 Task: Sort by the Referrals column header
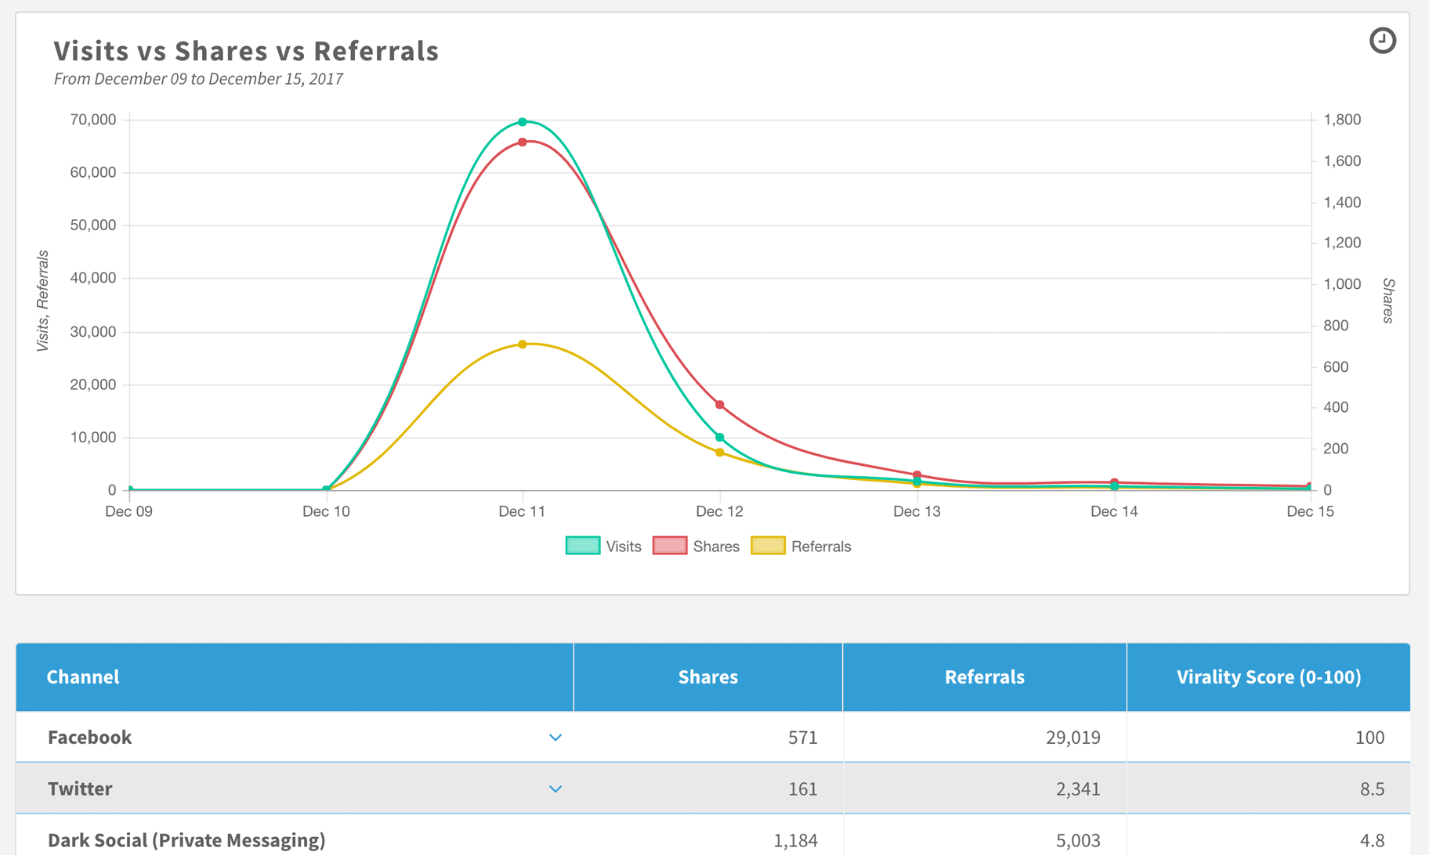[x=985, y=676]
